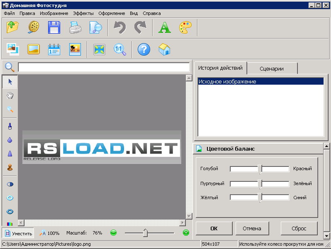Open the Вид menu
The height and width of the screenshot is (249, 331).
(134, 13)
